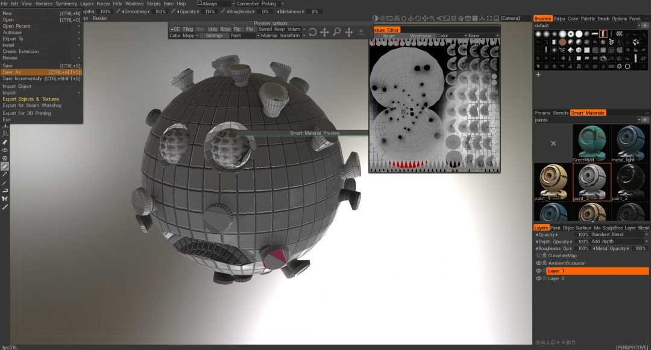
Task: Toggle the Stencil option in Preview options
Action: pyautogui.click(x=265, y=29)
